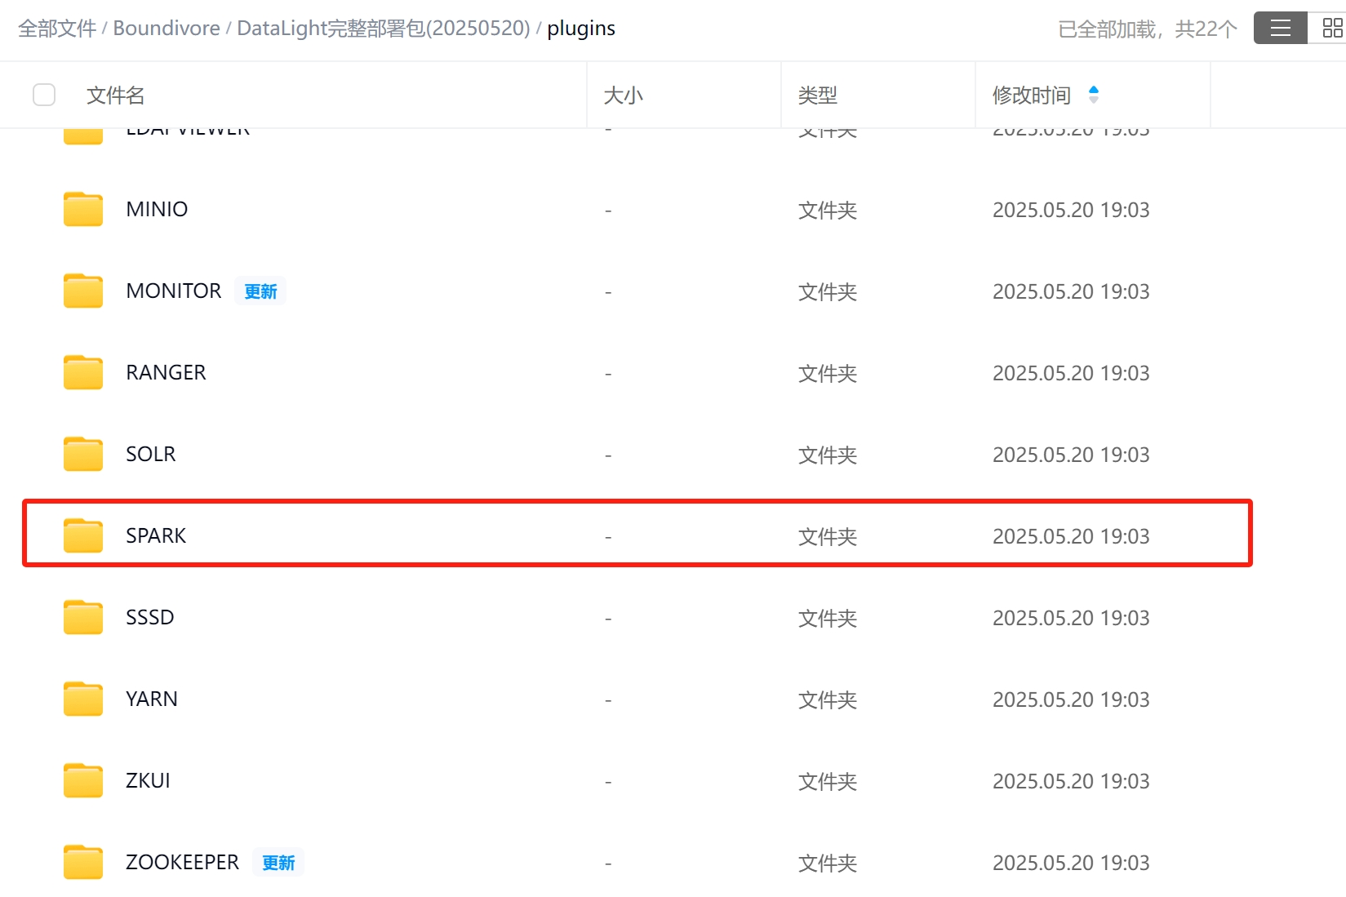Open the MINIO folder icon
Image resolution: width=1346 pixels, height=897 pixels.
point(83,209)
